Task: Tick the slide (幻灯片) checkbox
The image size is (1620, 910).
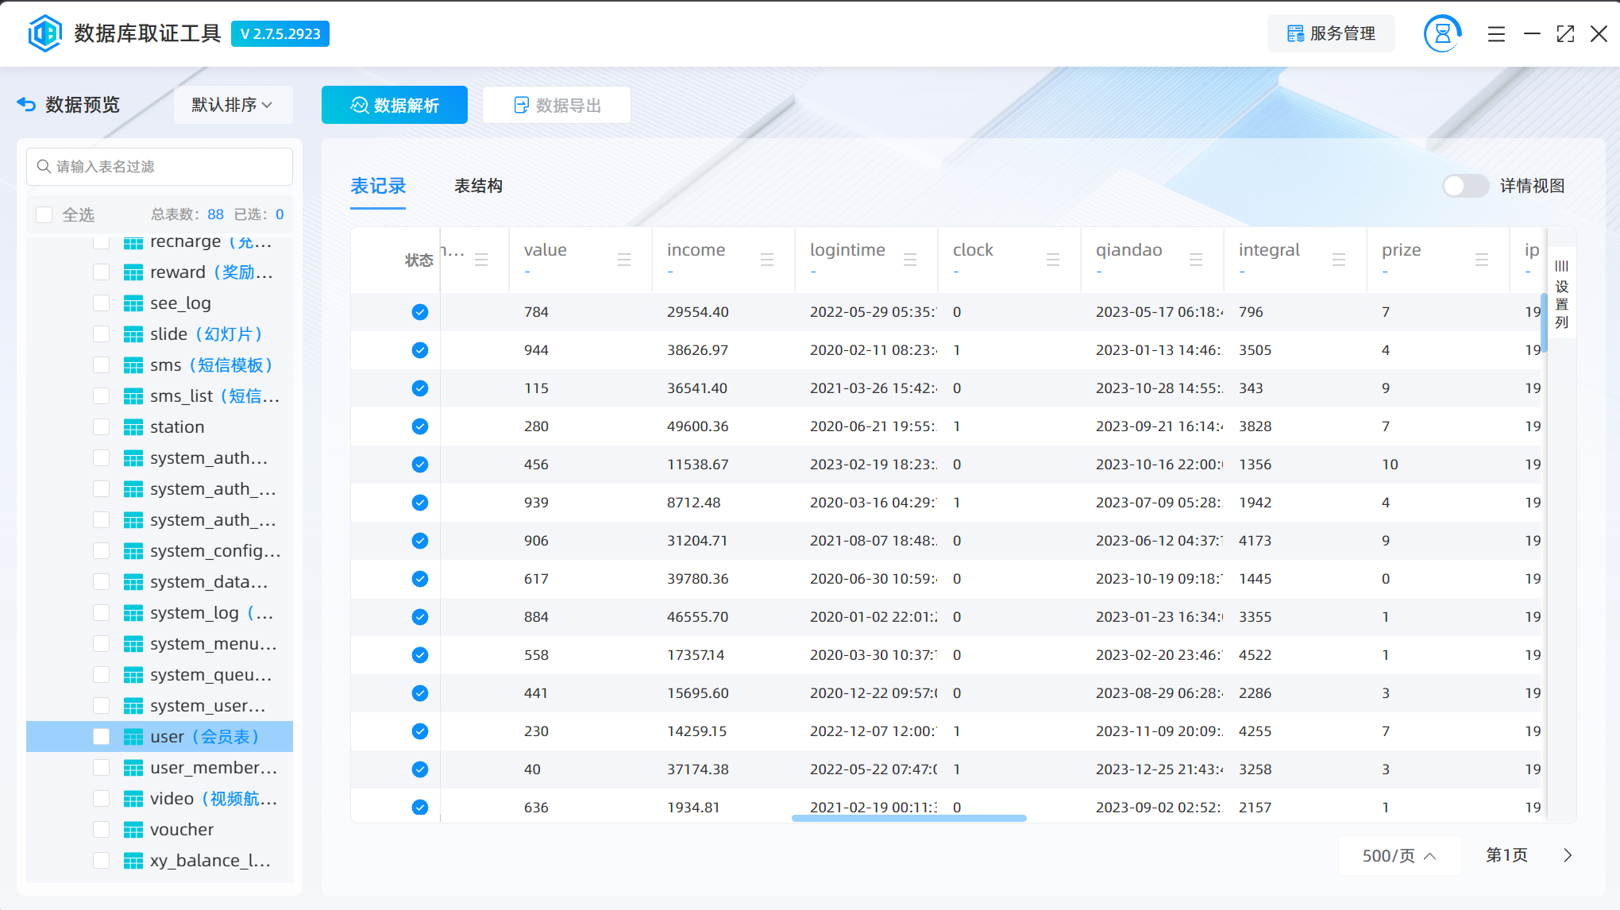Action: (x=101, y=334)
